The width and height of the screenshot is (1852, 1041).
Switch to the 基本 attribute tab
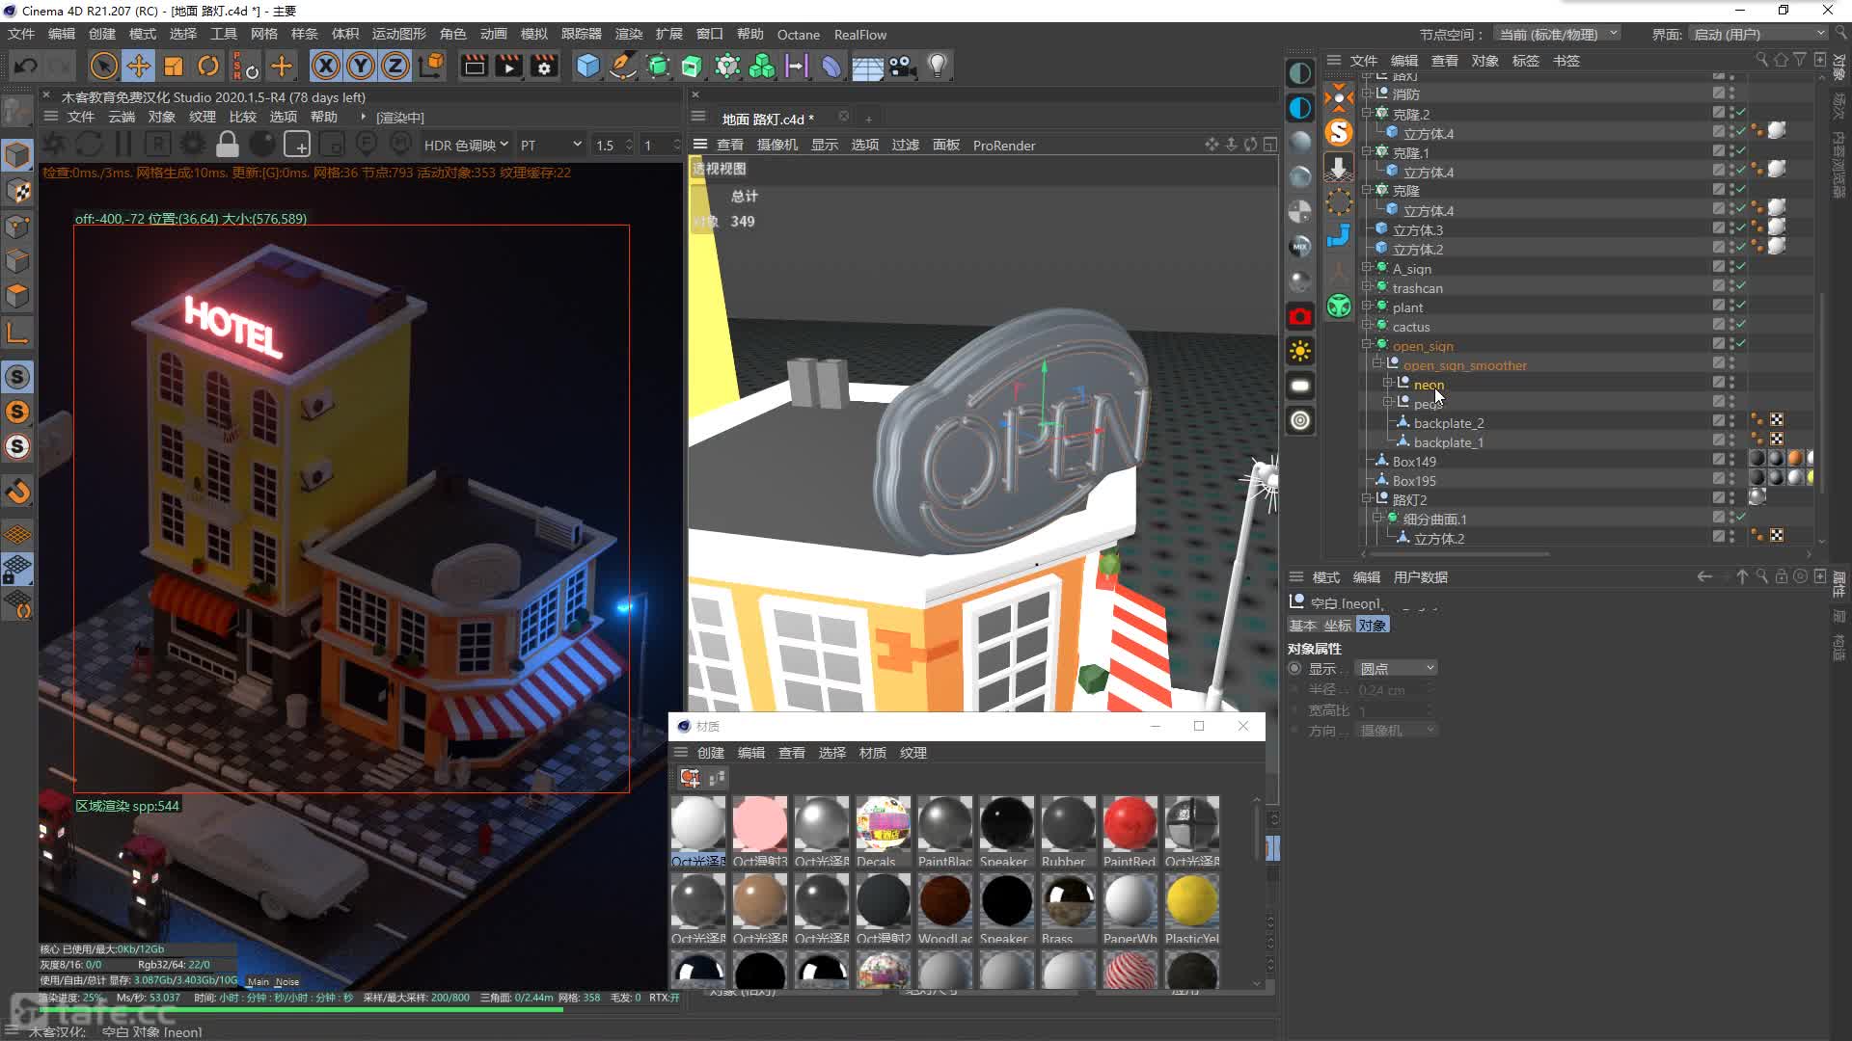coord(1303,626)
